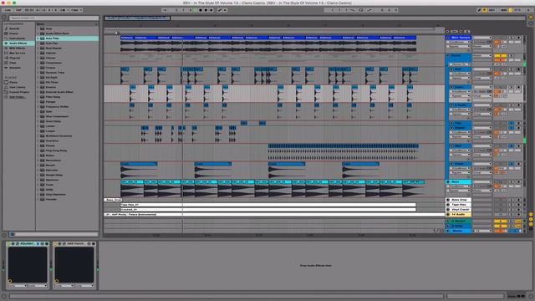Click the preview headphones button in browser
Viewport: 535px width, 301px height.
(x=13, y=234)
